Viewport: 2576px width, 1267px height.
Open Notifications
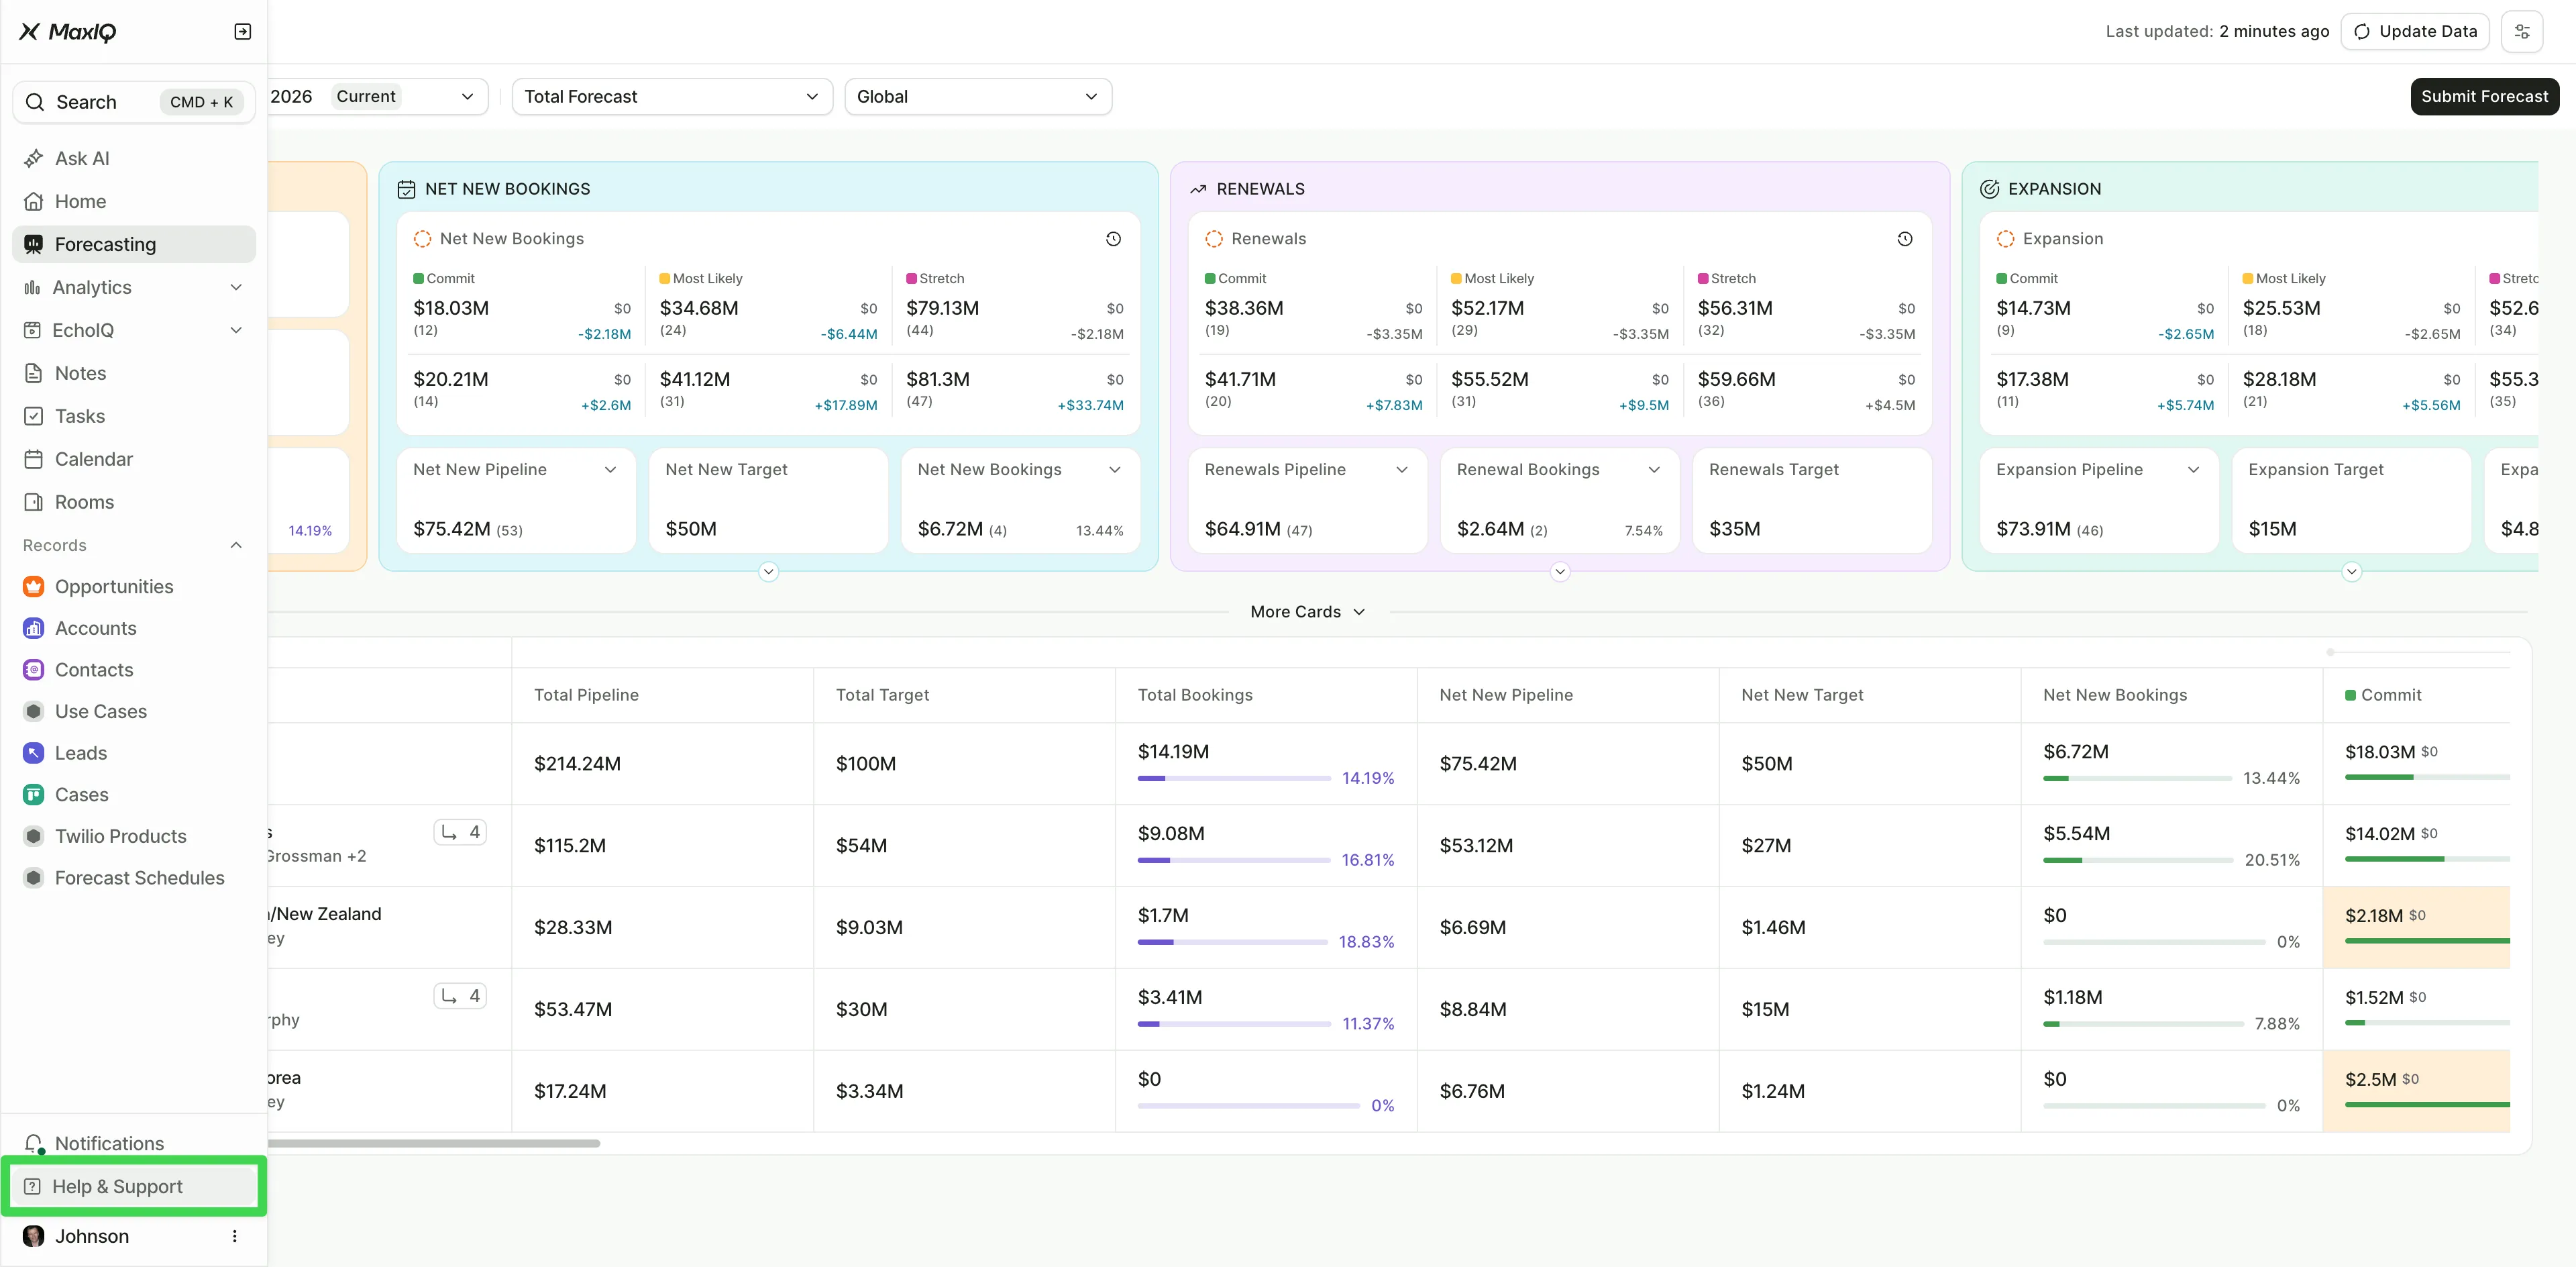[x=134, y=1143]
